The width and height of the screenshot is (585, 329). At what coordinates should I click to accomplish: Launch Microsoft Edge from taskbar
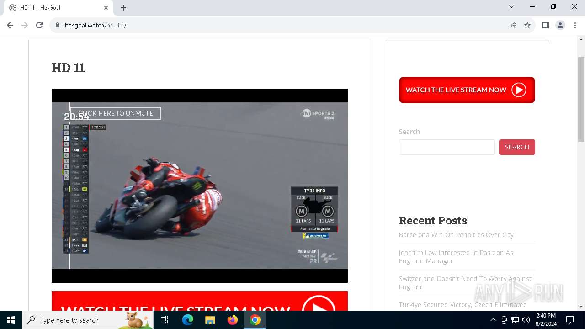188,320
